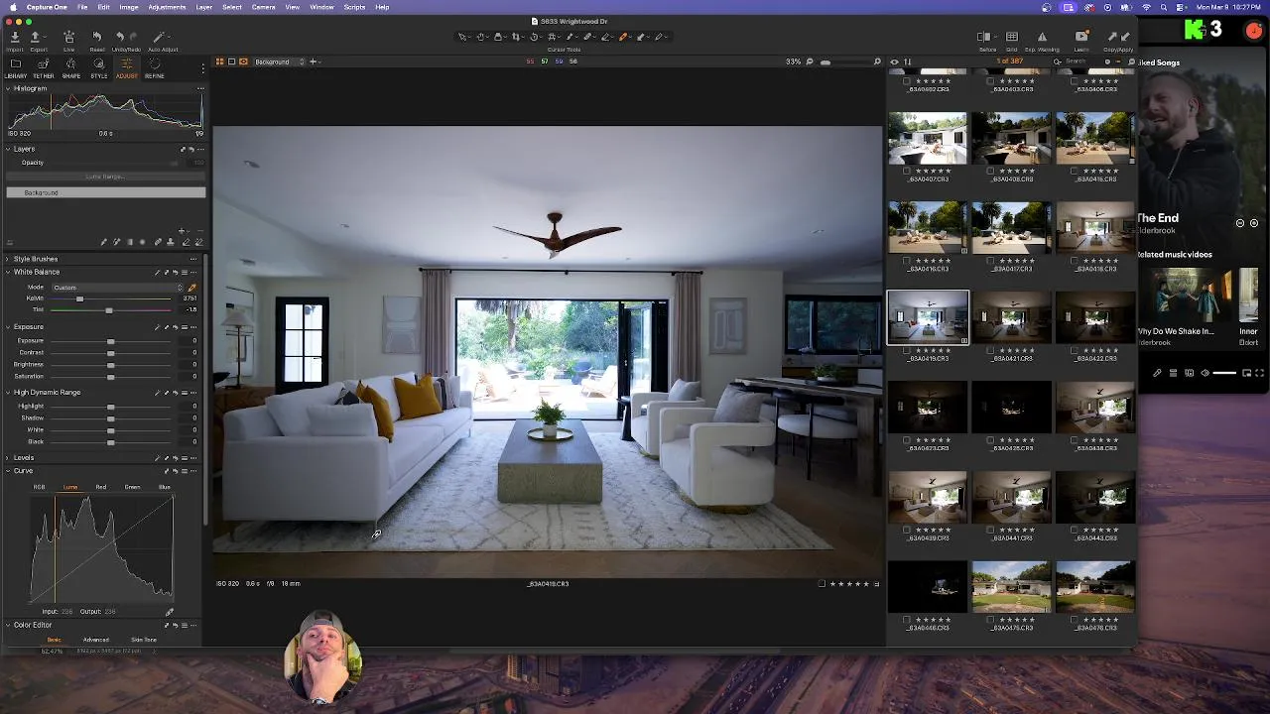Click the Copy adjustments arrow icon
Viewport: 1270px width, 714px height.
pos(1112,37)
